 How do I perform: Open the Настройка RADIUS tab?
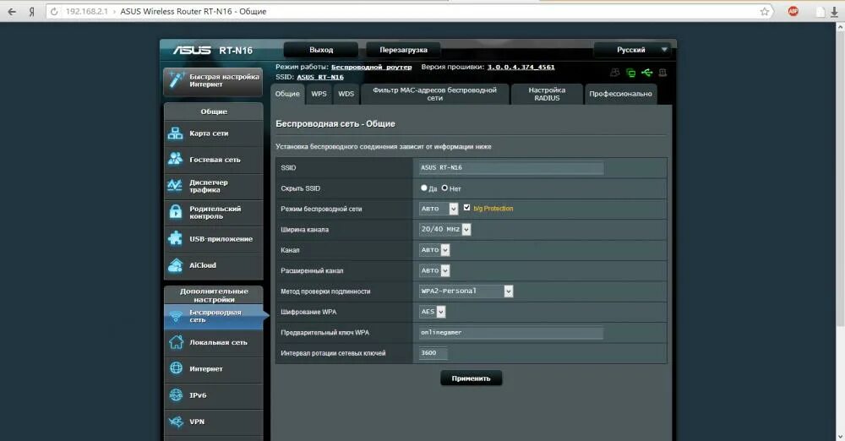click(x=547, y=94)
